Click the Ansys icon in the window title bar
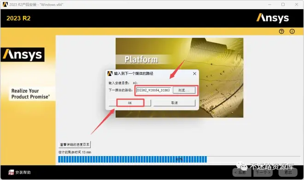Image resolution: width=304 pixels, height=180 pixels. click(5, 5)
